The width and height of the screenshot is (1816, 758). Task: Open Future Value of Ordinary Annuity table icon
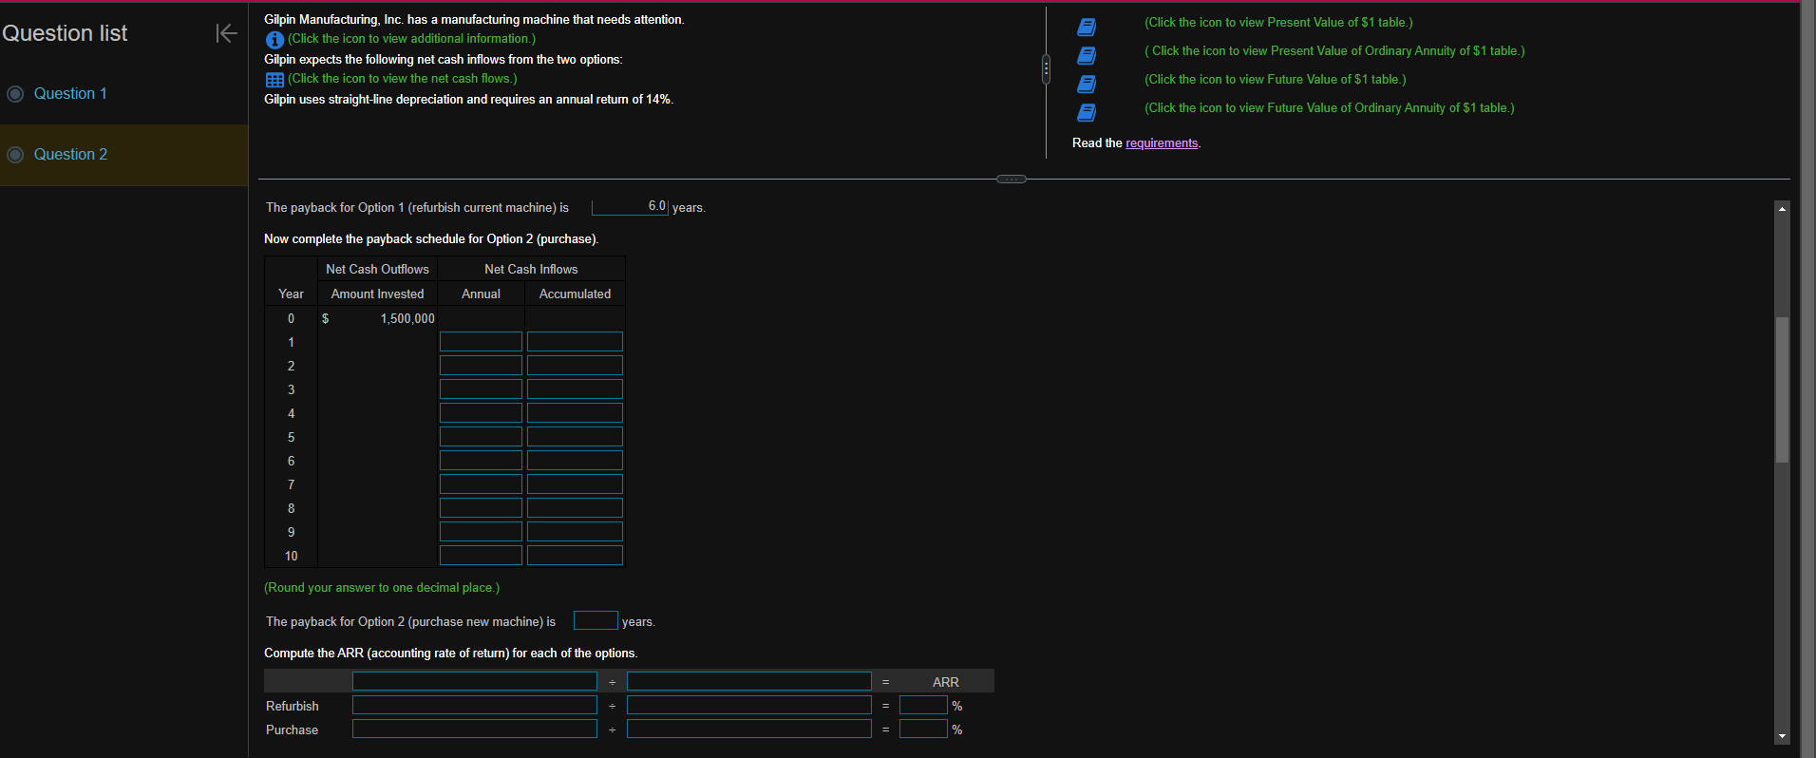(1087, 112)
